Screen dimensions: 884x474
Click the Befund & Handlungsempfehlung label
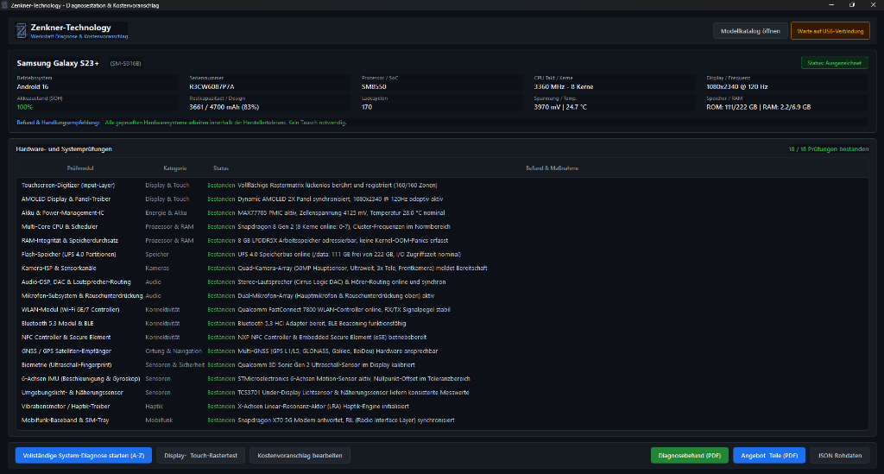pos(58,123)
